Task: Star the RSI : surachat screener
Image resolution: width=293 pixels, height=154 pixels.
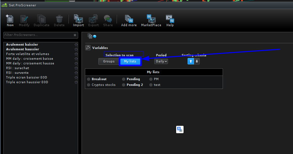Action: (76, 68)
